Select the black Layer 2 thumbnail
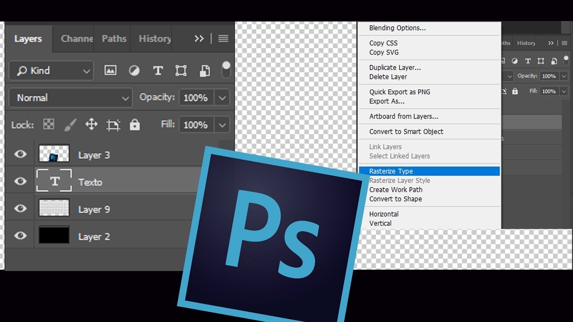 [x=54, y=235]
